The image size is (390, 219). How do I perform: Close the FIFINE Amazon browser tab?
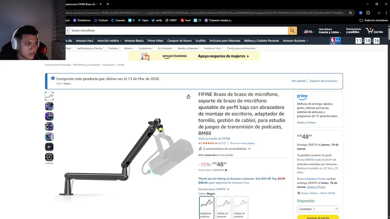coord(101,4)
